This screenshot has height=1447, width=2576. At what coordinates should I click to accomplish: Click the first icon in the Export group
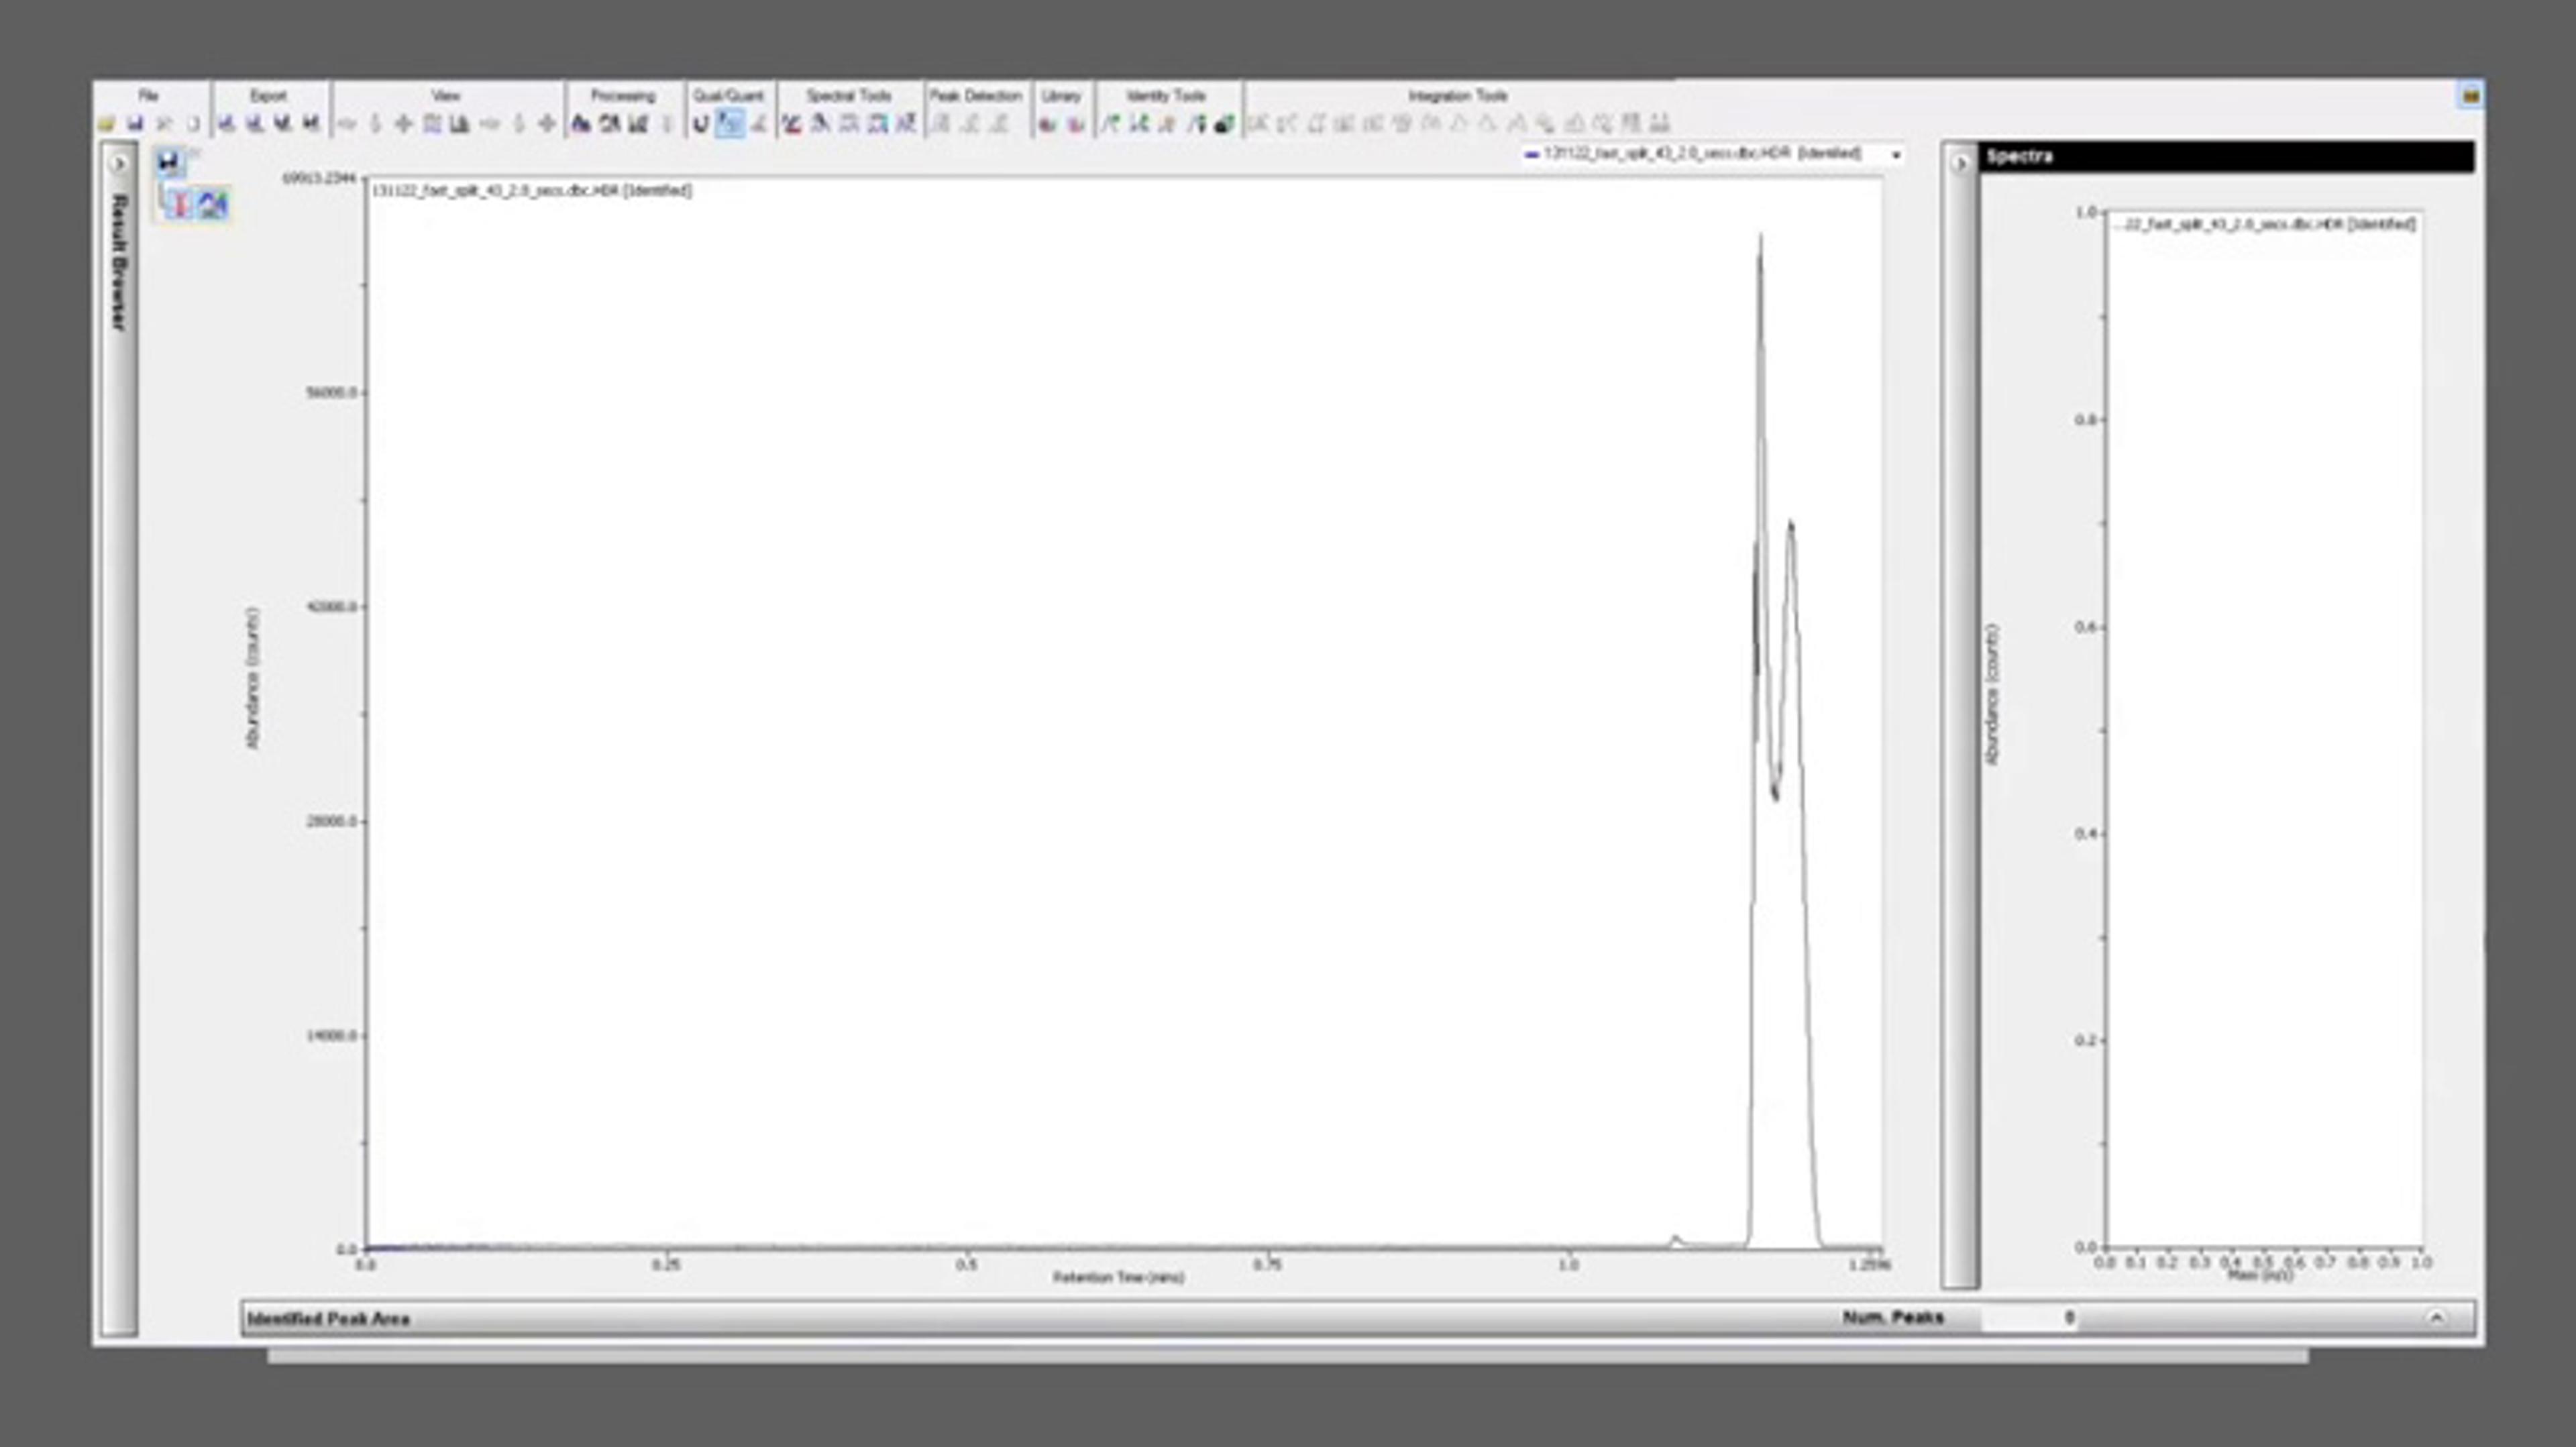226,124
